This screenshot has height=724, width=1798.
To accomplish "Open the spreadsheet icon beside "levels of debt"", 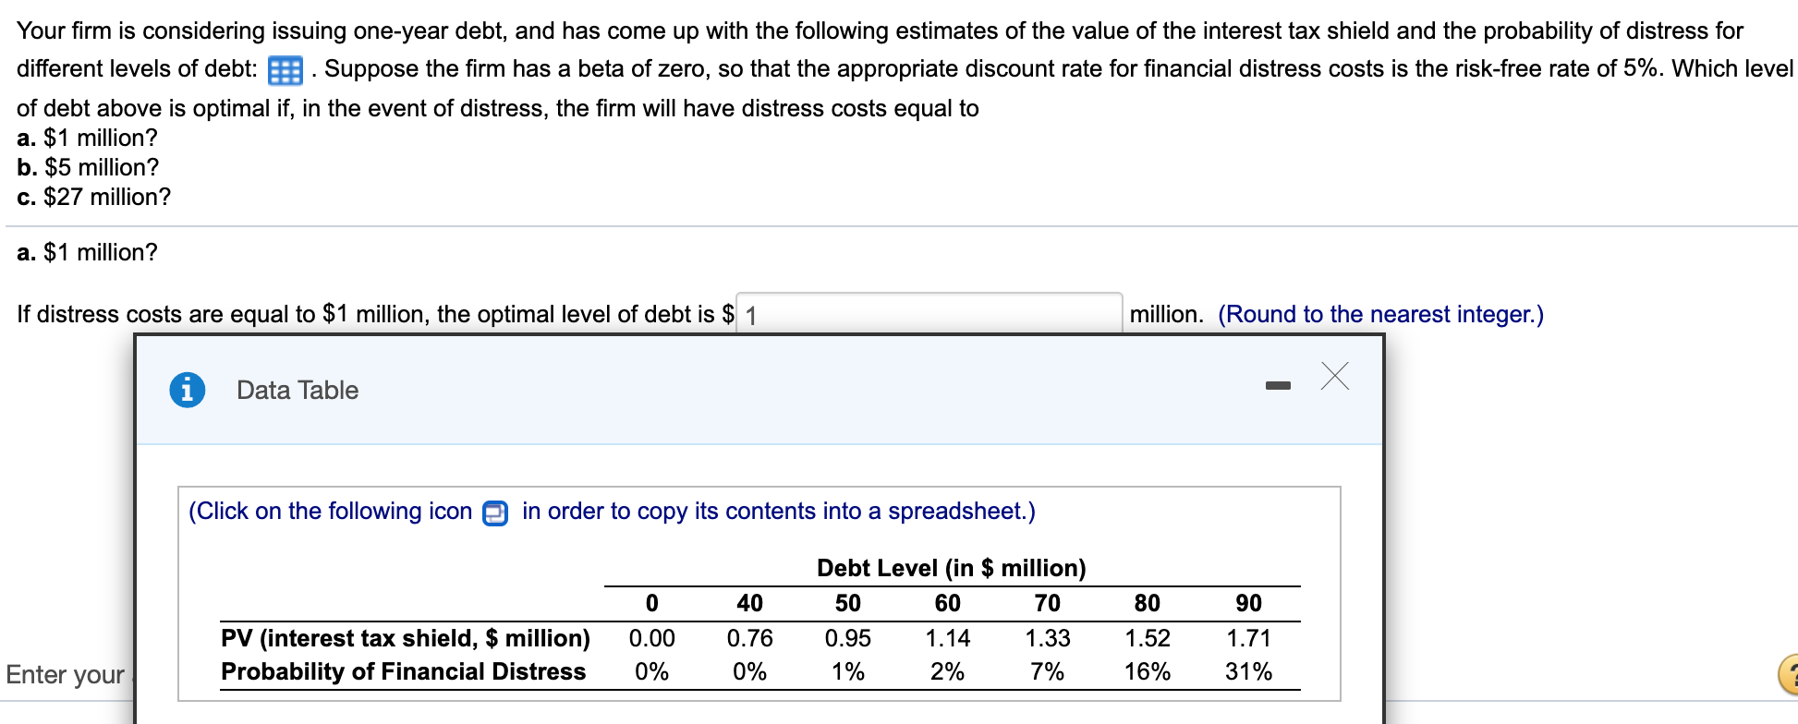I will pyautogui.click(x=284, y=69).
